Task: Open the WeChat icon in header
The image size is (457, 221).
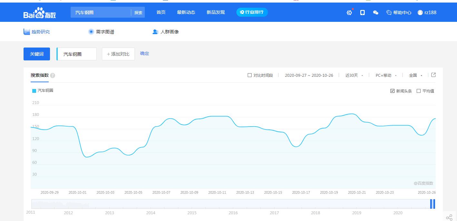Action: (x=375, y=13)
